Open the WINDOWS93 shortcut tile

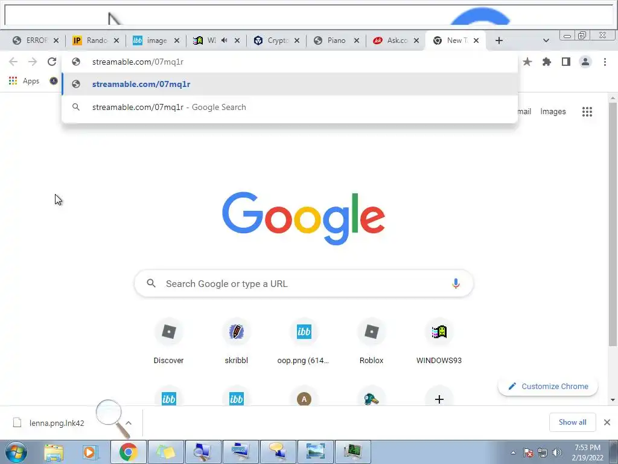(x=439, y=342)
